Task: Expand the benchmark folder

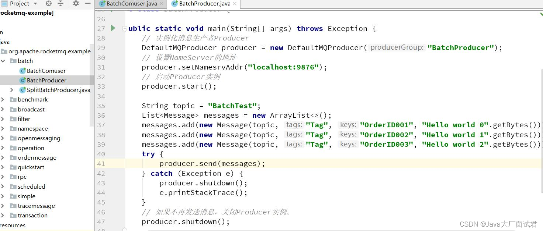Action: 3,100
